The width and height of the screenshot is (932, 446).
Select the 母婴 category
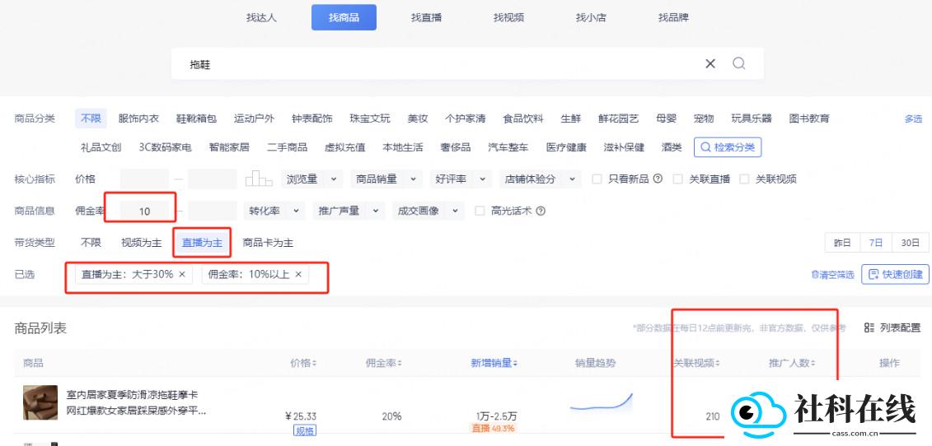tap(667, 118)
